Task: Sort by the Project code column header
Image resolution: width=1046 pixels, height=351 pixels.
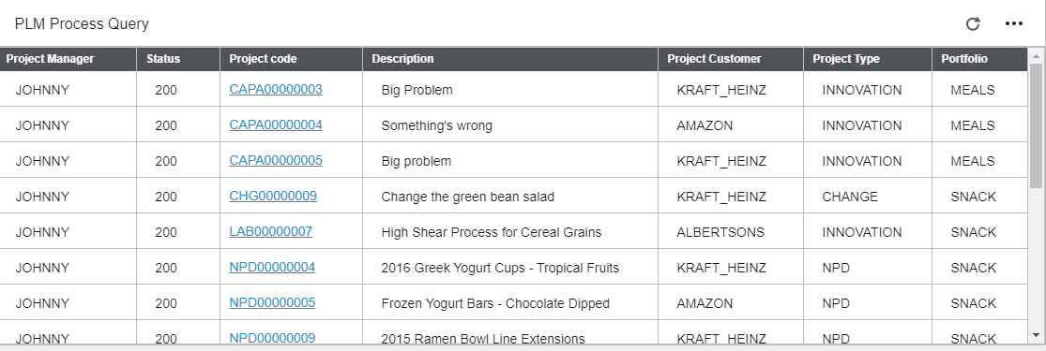Action: (x=291, y=59)
